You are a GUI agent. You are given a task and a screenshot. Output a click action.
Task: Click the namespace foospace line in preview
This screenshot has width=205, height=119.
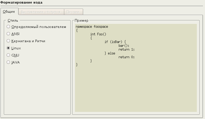point(92,27)
